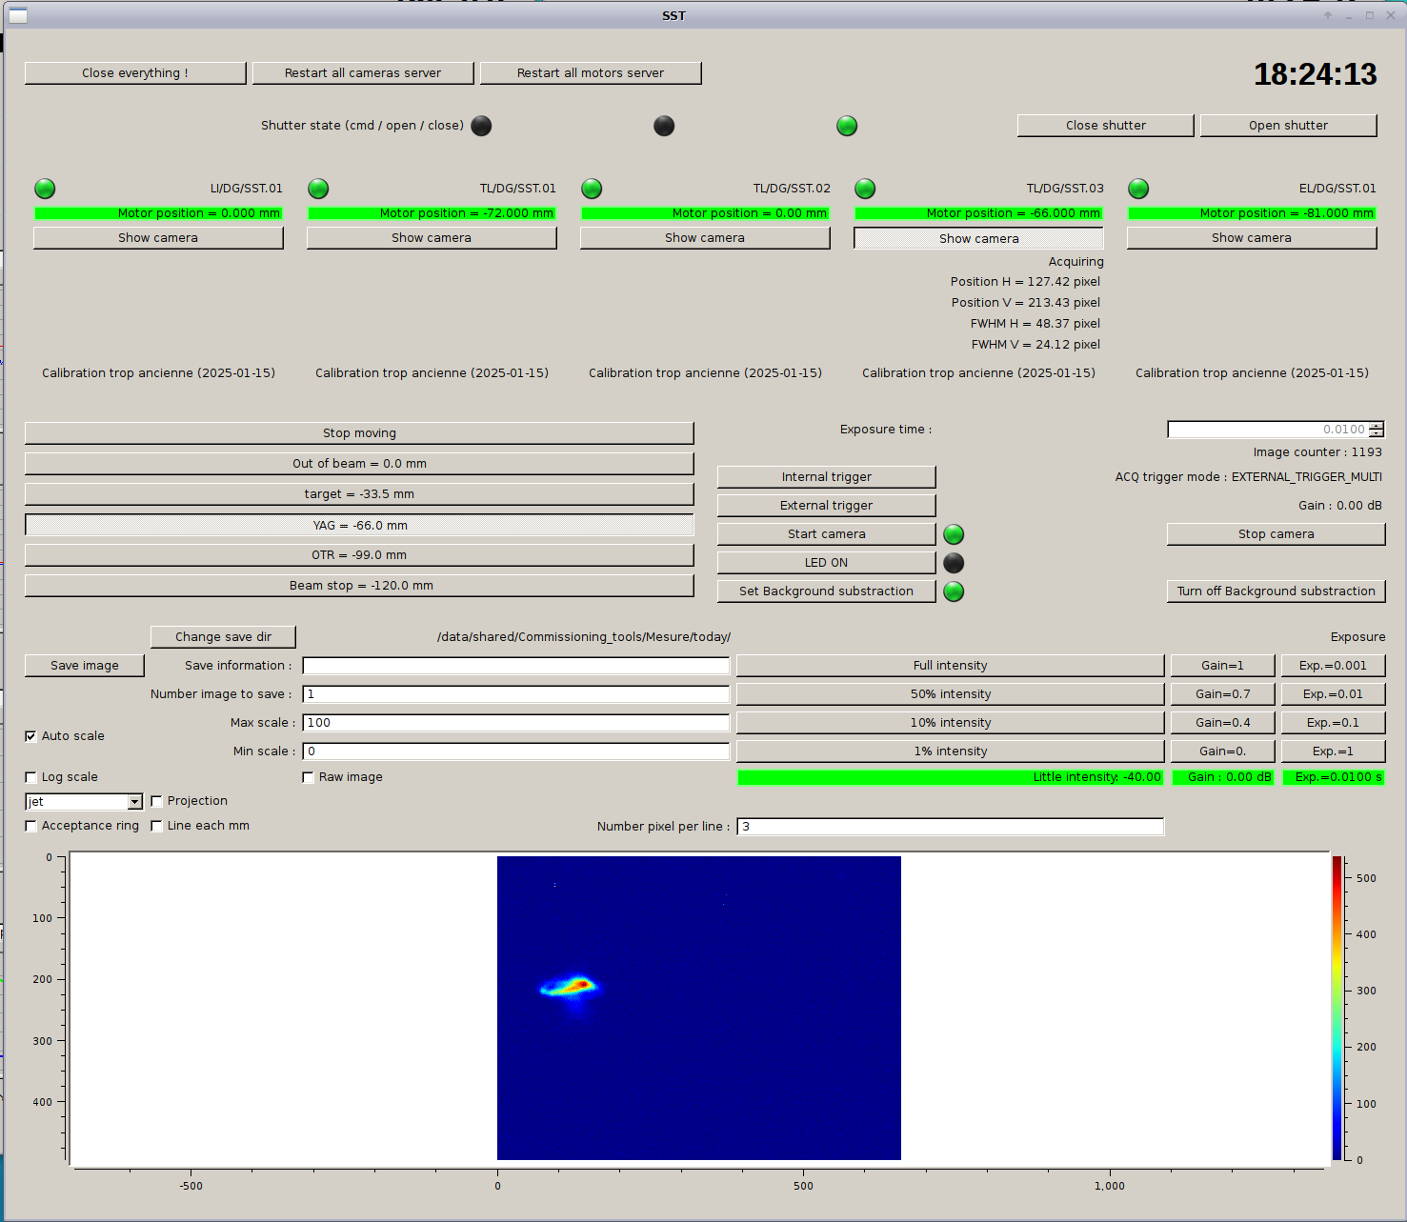
Task: Click the status LED for EL/DG/SST.01
Action: click(1137, 189)
